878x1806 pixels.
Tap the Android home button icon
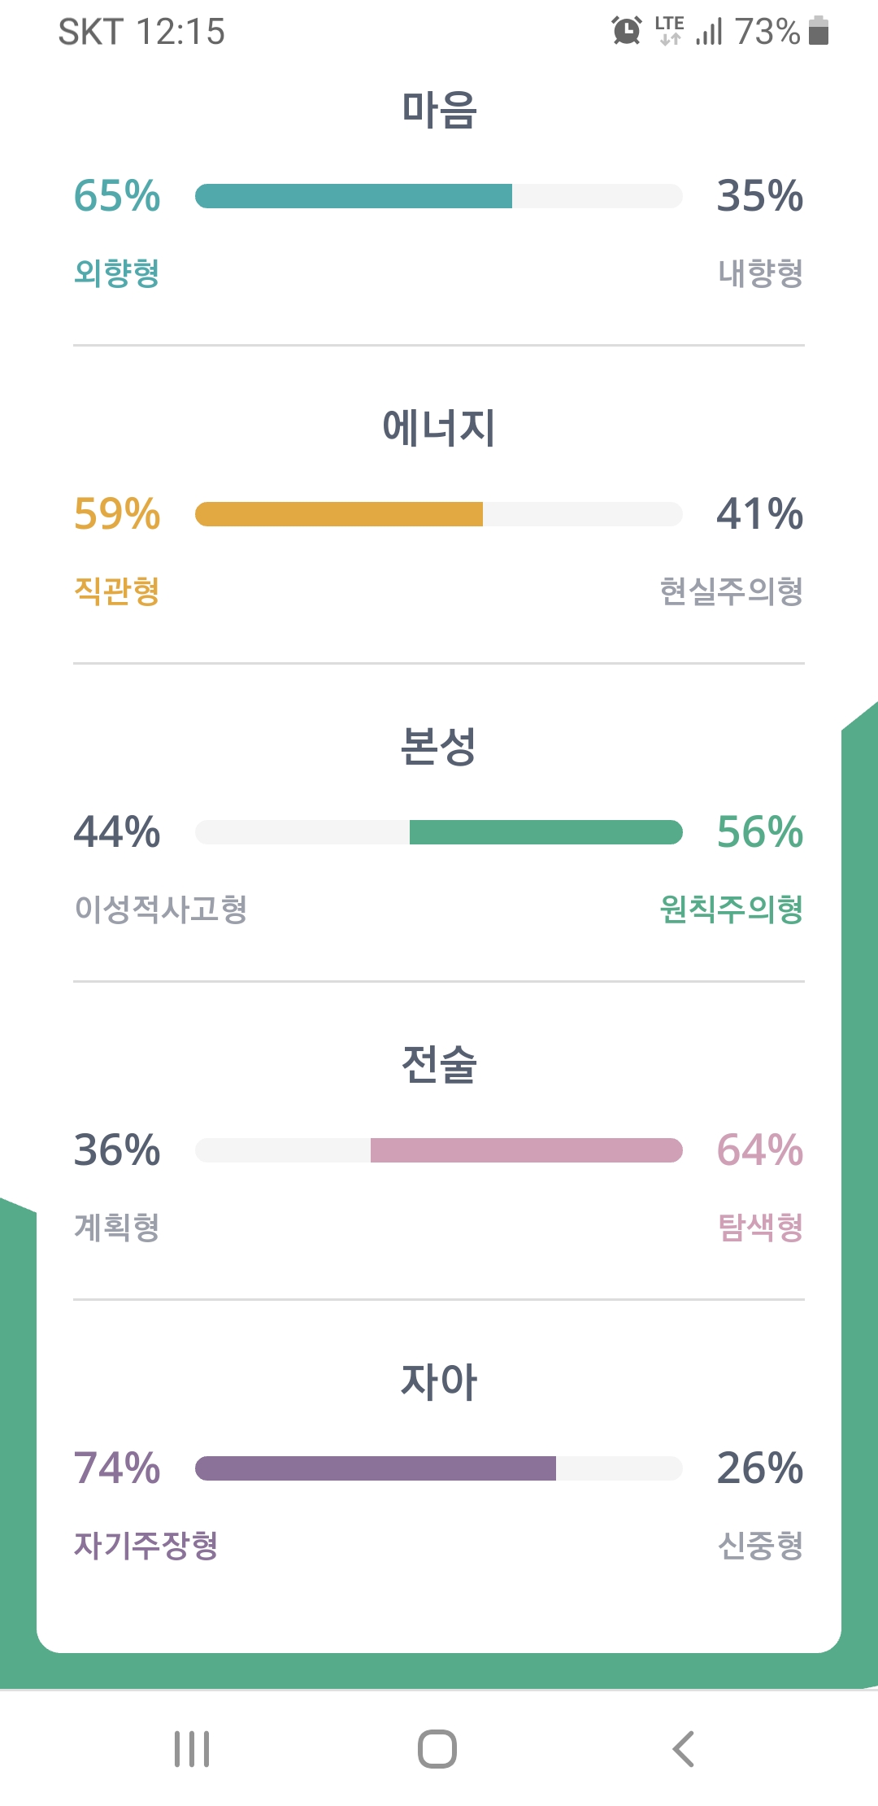pyautogui.click(x=437, y=1749)
